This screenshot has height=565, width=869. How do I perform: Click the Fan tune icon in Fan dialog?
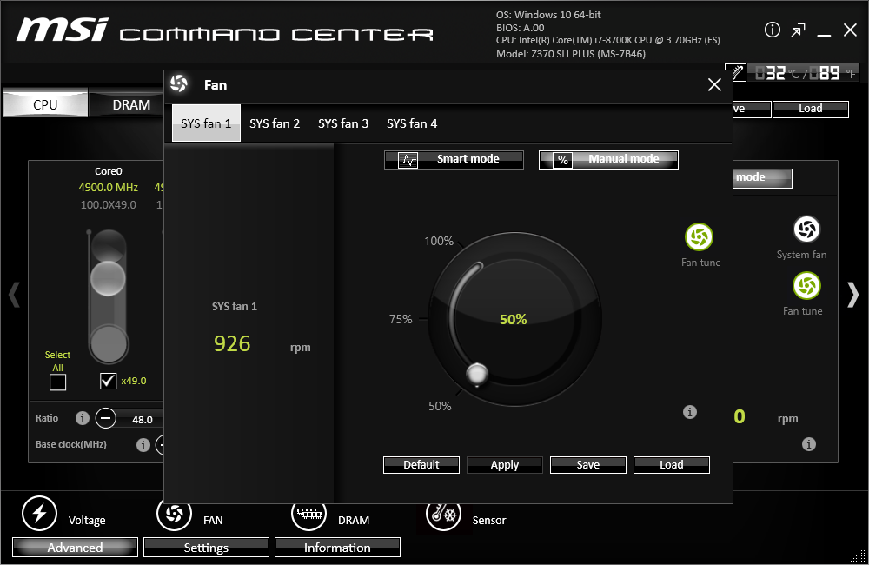point(699,237)
